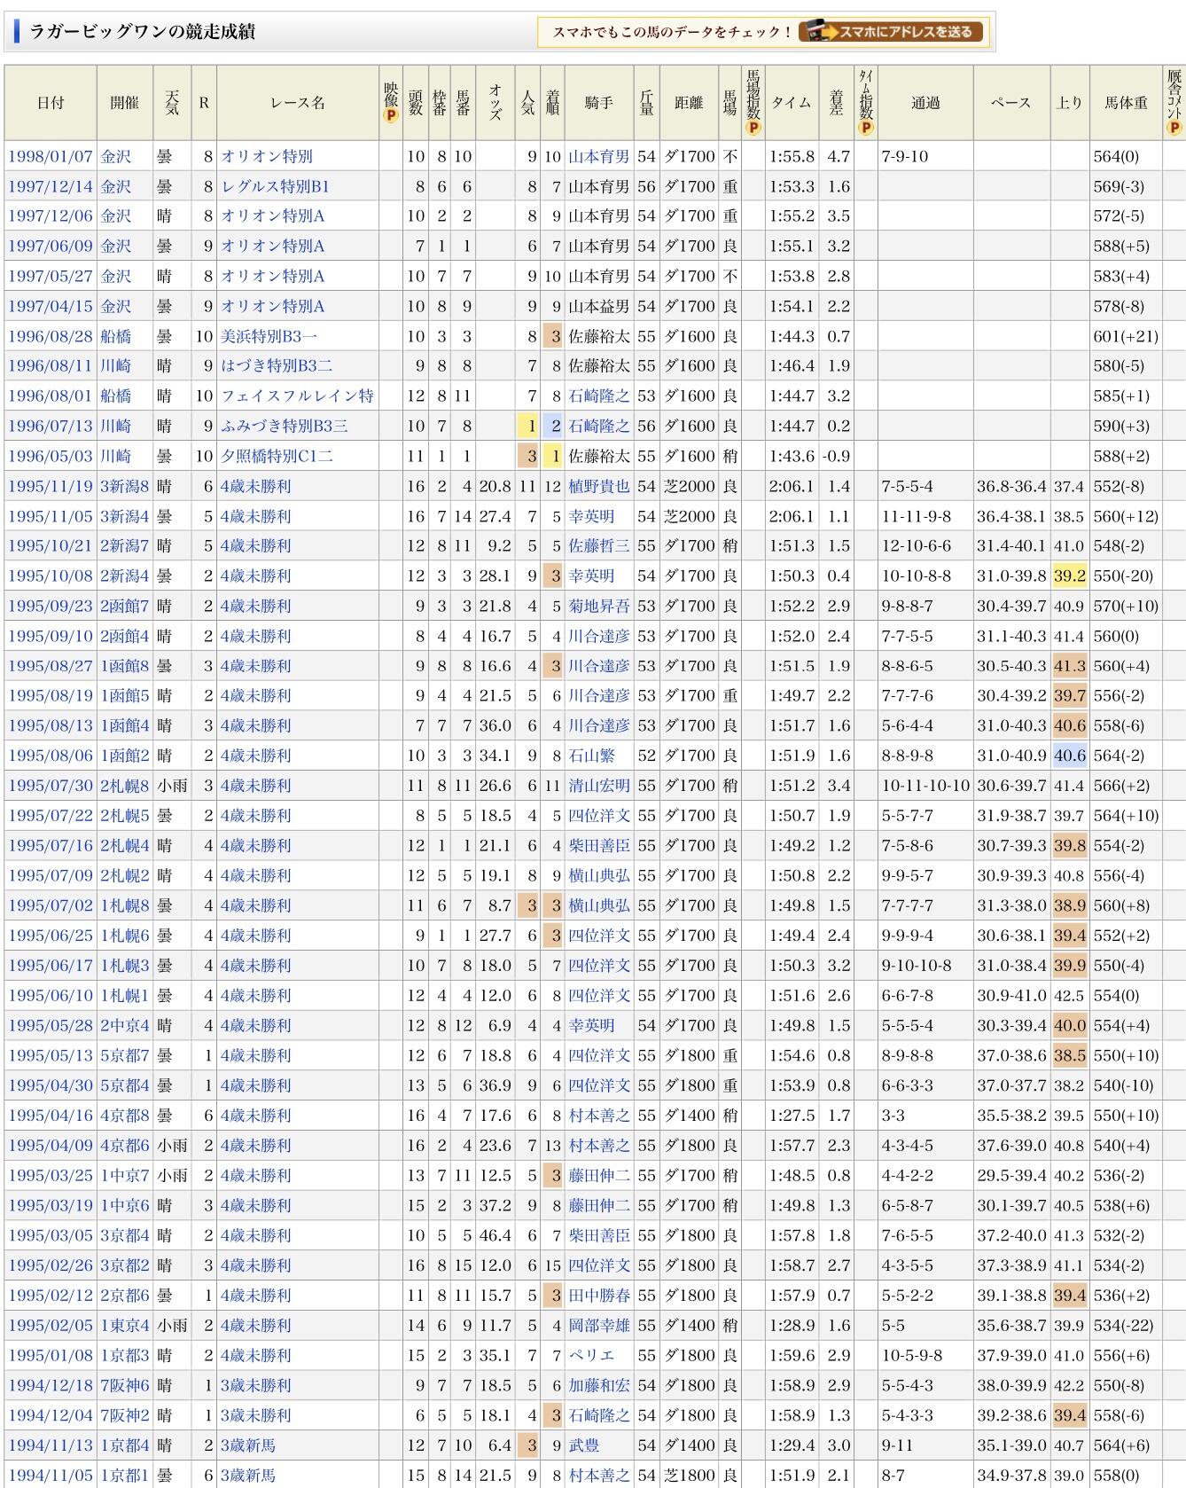The height and width of the screenshot is (1488, 1186).
Task: Open the 1995/11/19 date link
Action: [51, 486]
